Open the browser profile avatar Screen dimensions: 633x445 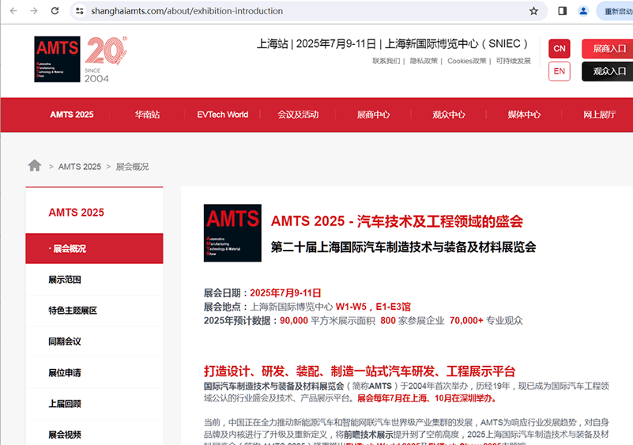pyautogui.click(x=583, y=11)
